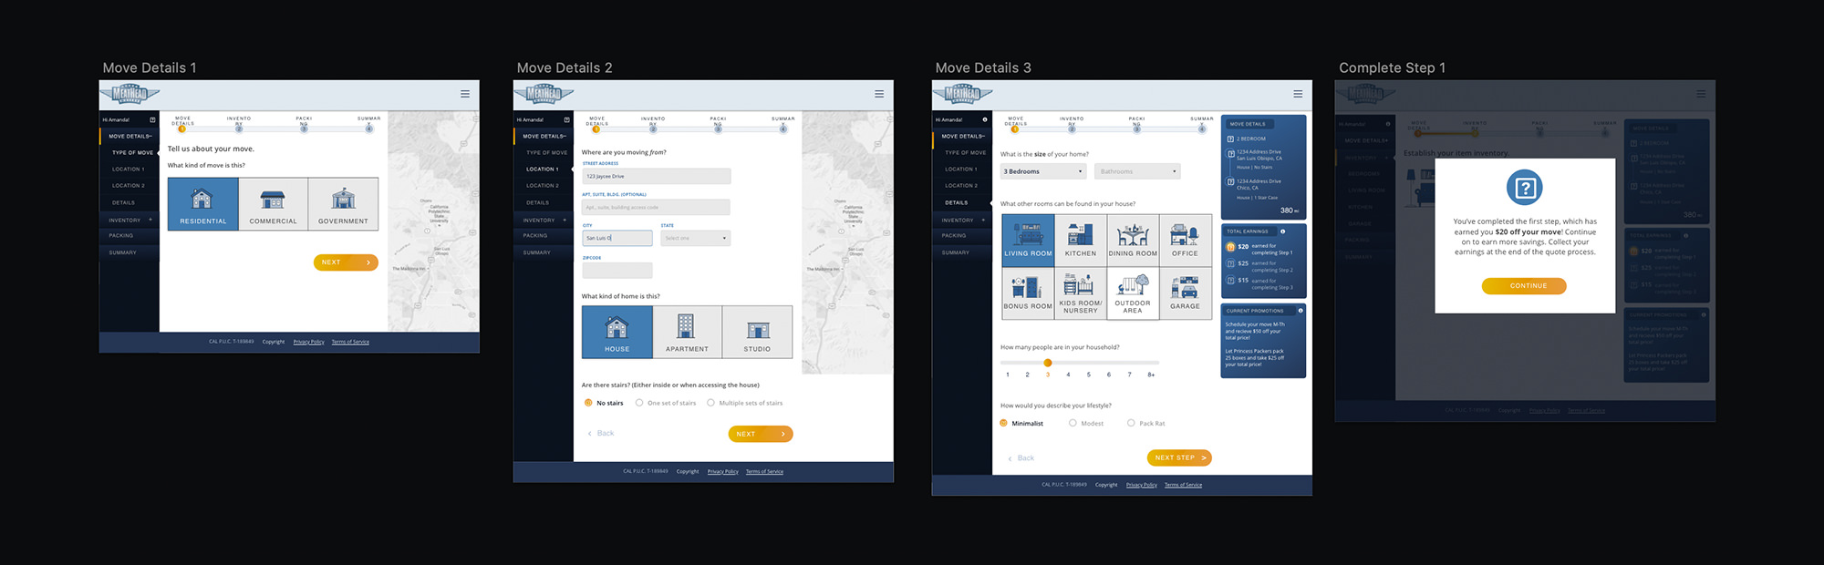Focus the Apt, Suite, Bldg field
Viewport: 1824px width, 565px height.
click(657, 207)
